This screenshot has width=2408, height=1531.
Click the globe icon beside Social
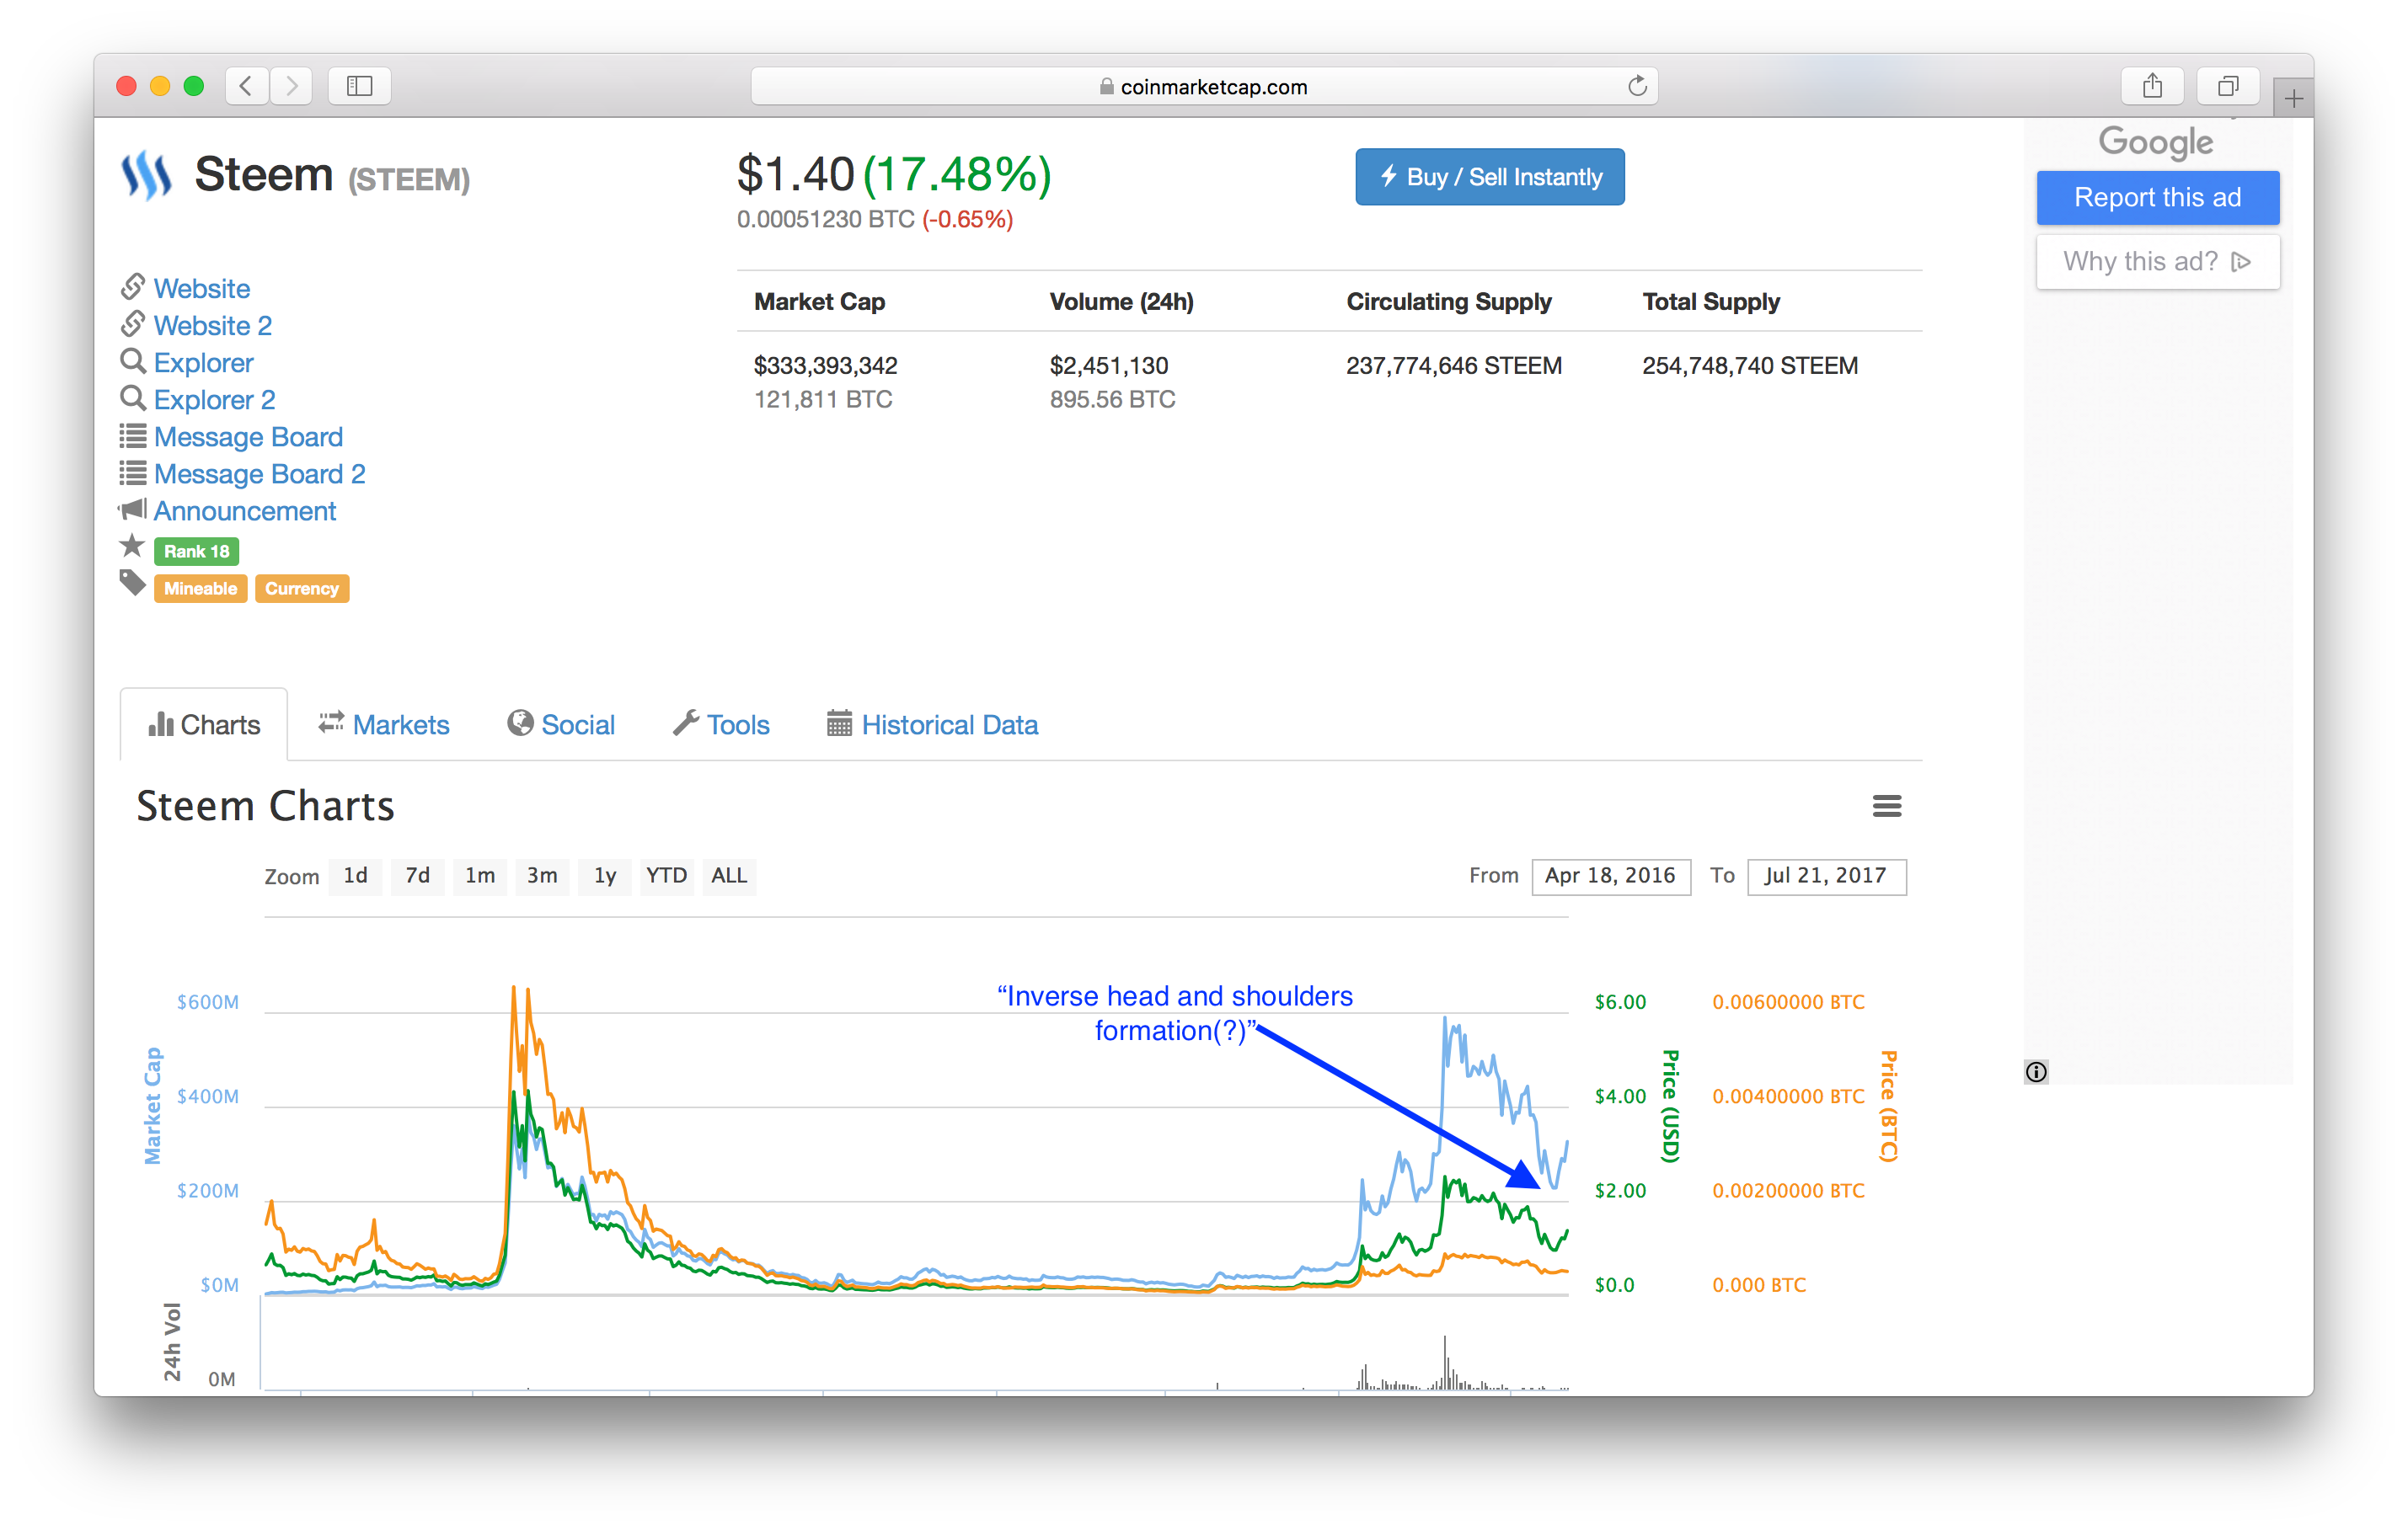click(519, 723)
